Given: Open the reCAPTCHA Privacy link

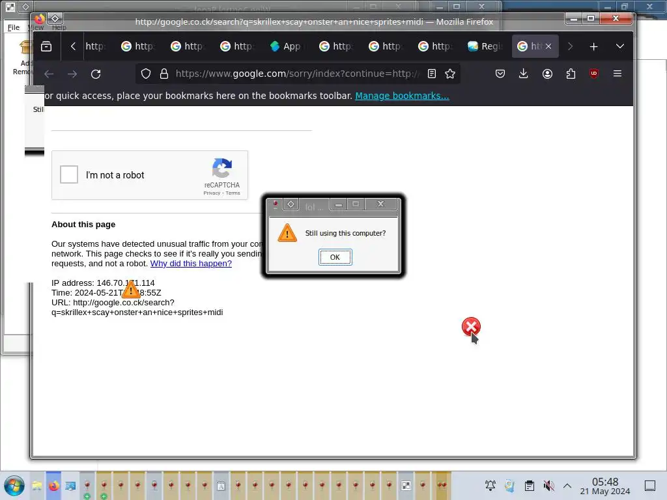Looking at the screenshot, I should coord(212,193).
